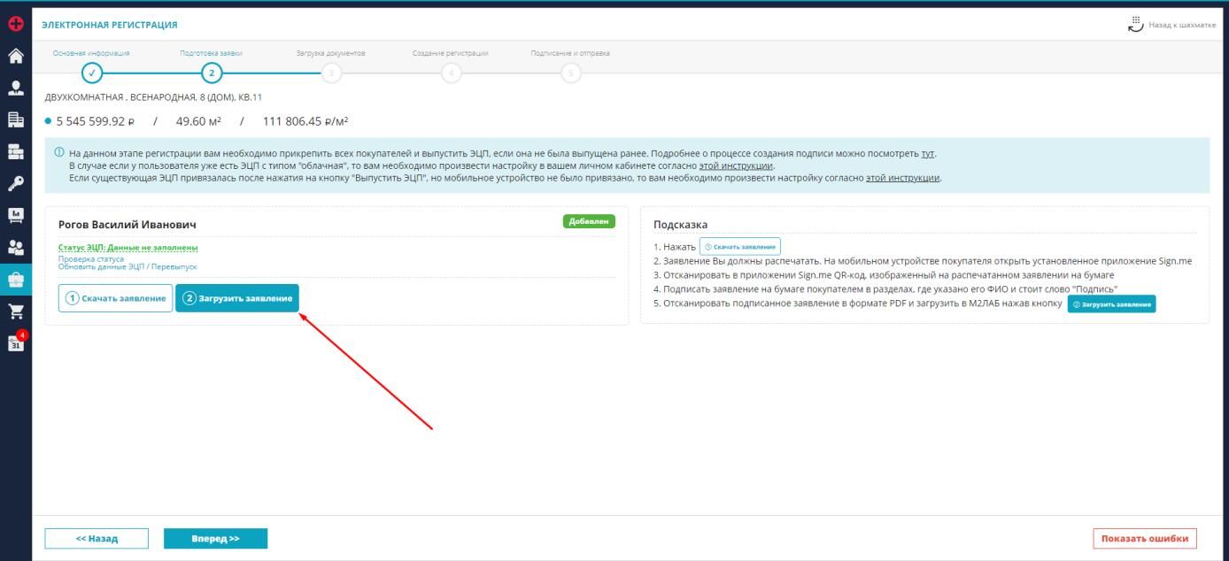Go to step 1 'Основная информация'

click(93, 73)
